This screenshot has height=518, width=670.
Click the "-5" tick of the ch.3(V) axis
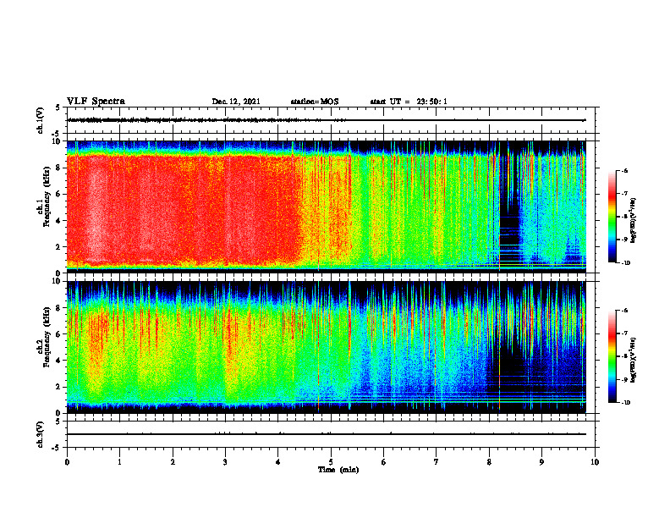point(58,448)
